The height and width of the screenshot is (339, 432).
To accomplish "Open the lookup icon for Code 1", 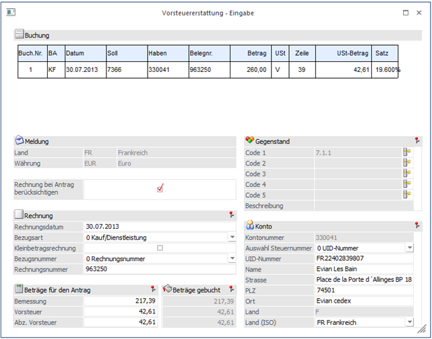I will (407, 153).
